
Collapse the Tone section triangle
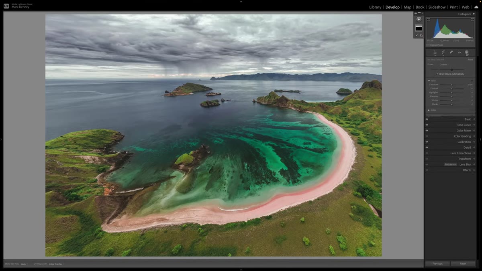coord(429,81)
